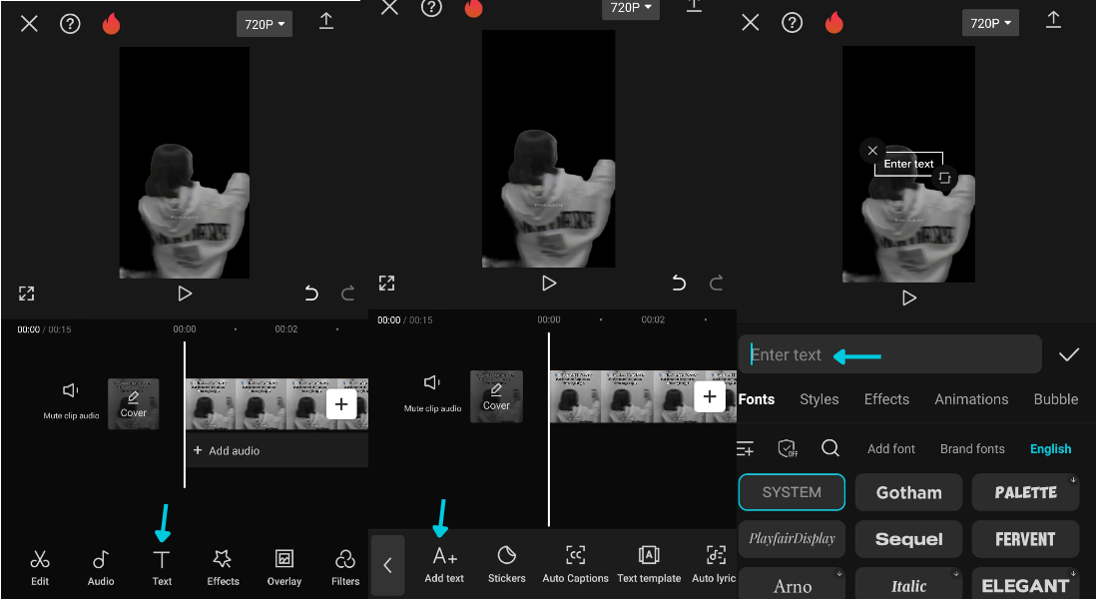The width and height of the screenshot is (1098, 599).
Task: Open the Text tool in left panel toolbar
Action: click(162, 567)
